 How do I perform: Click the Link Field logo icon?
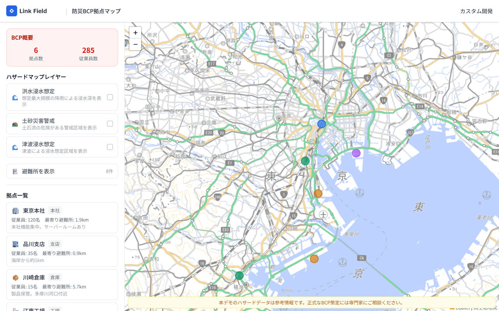12,11
